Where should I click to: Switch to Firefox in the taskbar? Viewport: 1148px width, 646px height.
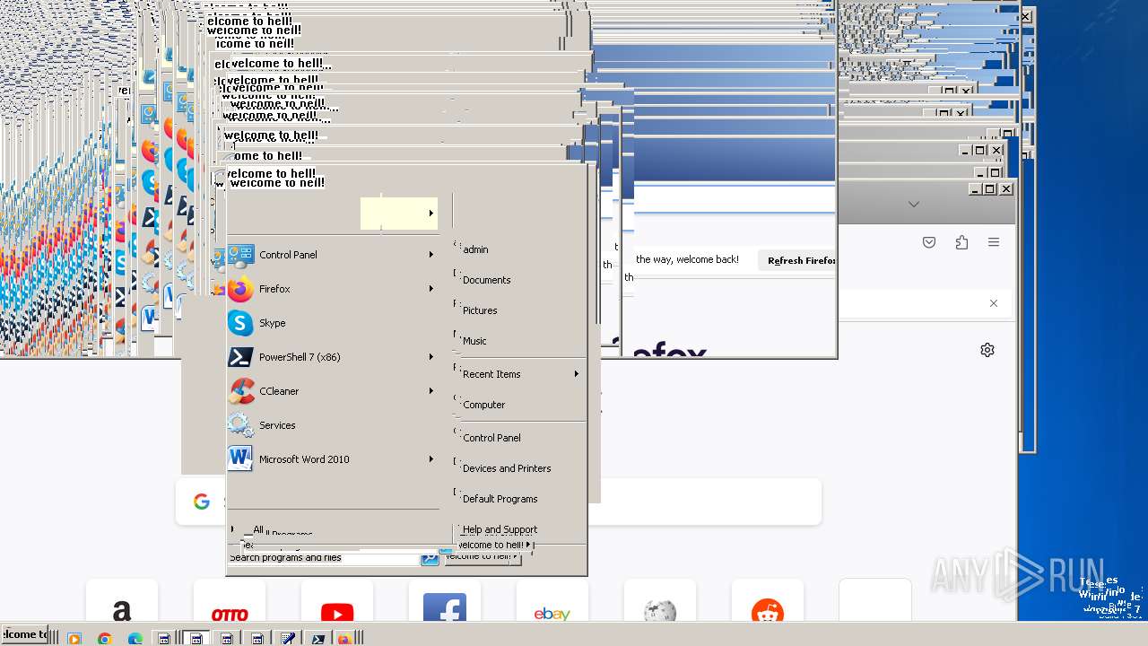[x=344, y=639]
